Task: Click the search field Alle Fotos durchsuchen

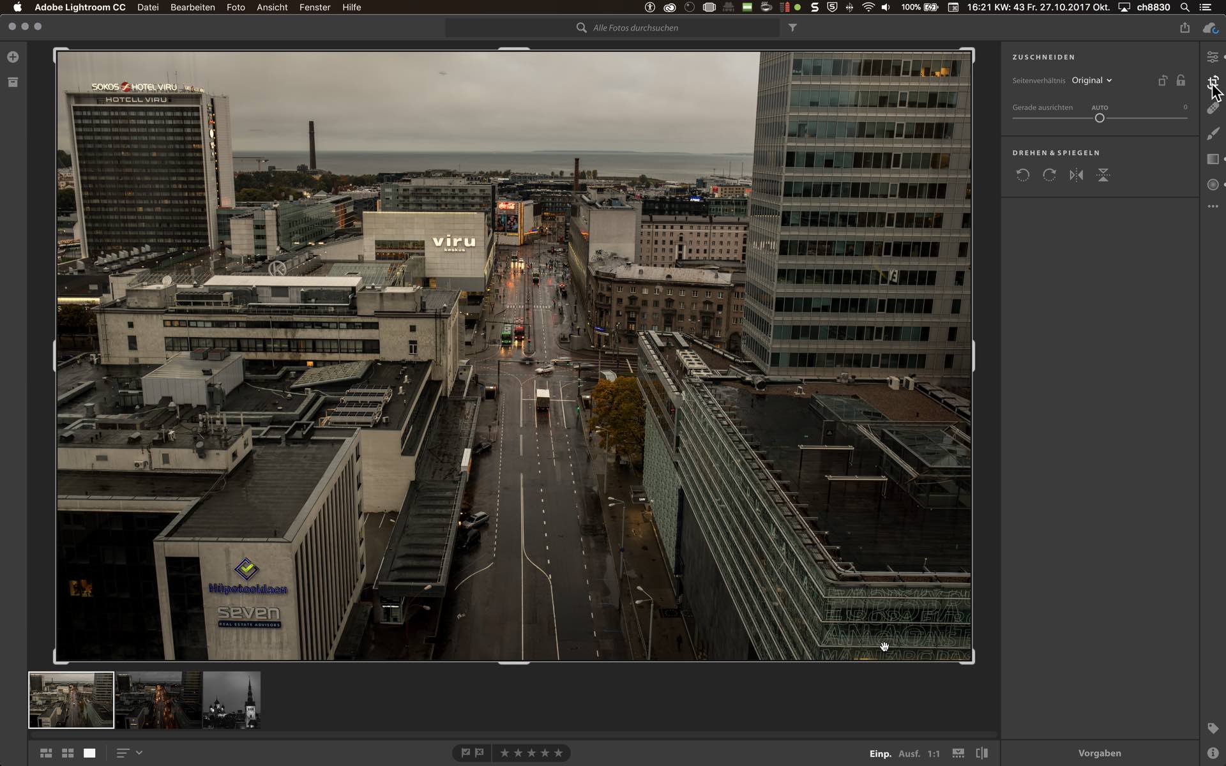Action: [612, 27]
